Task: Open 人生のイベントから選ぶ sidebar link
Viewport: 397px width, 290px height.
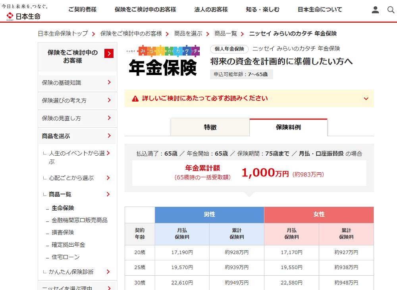Action: tap(77, 157)
